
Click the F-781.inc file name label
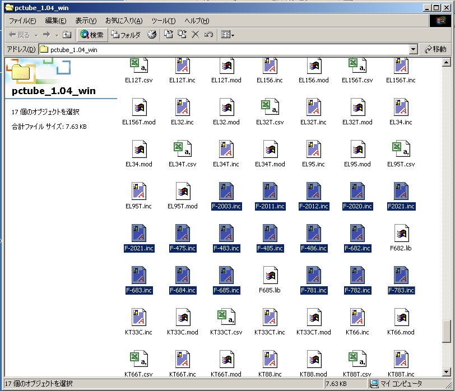point(314,290)
